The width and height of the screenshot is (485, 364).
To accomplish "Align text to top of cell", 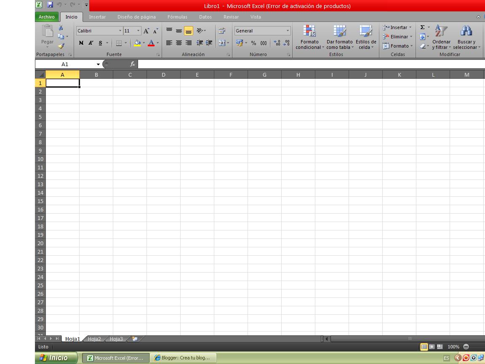I will pyautogui.click(x=169, y=30).
